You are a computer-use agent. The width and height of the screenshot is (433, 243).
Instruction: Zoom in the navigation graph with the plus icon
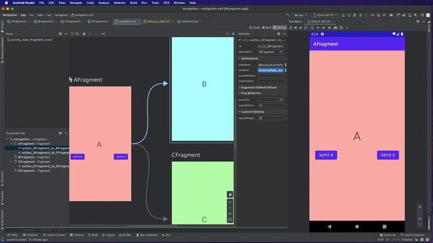click(x=230, y=202)
